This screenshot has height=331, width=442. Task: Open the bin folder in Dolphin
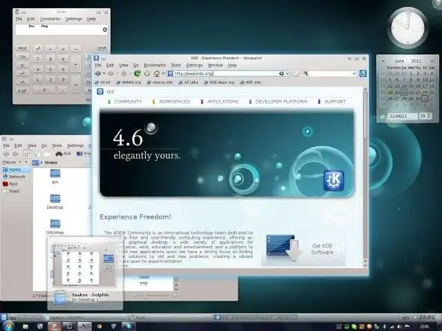click(55, 177)
